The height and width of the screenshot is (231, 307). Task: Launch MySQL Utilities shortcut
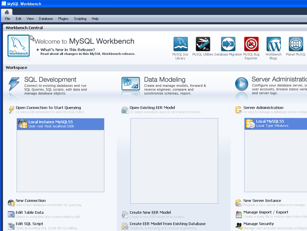point(203,44)
